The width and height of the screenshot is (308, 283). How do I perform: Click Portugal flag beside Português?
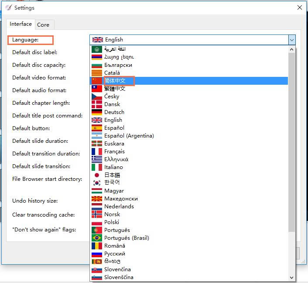point(97,230)
